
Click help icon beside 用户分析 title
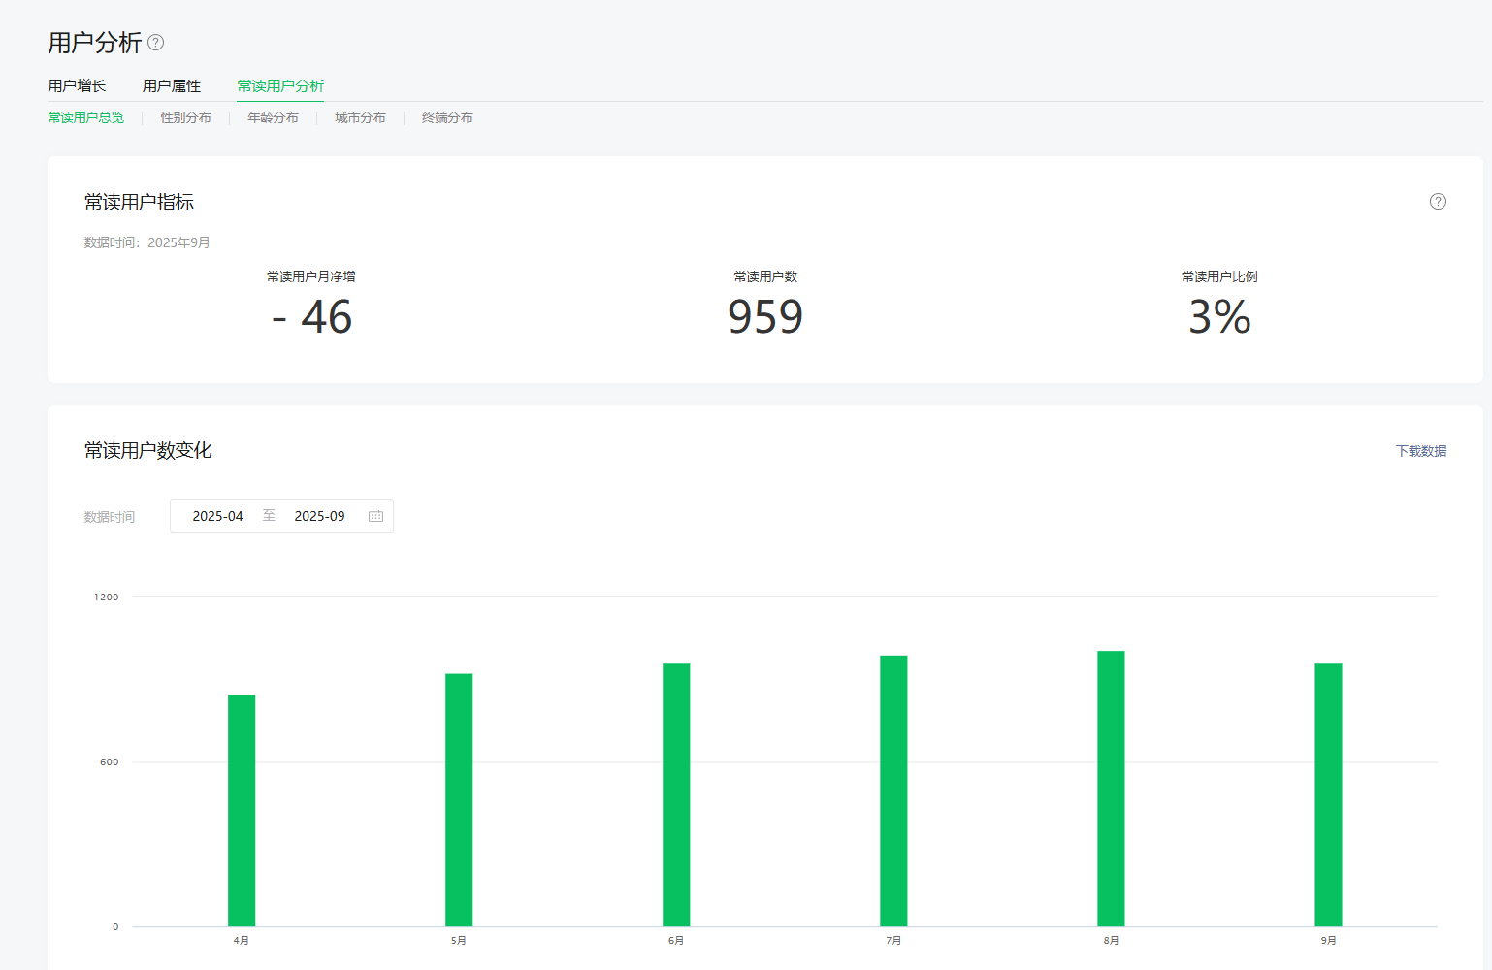coord(155,43)
